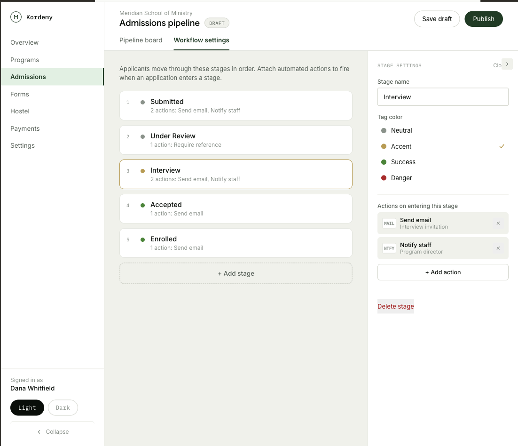Go to Programs in sidebar
This screenshot has height=446, width=518.
click(x=52, y=60)
